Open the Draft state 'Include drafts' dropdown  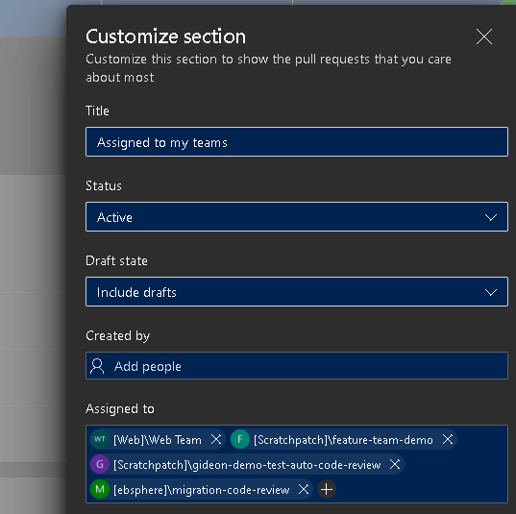click(x=297, y=292)
